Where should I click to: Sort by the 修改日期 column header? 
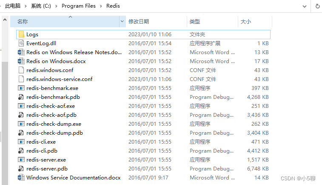pyautogui.click(x=139, y=21)
